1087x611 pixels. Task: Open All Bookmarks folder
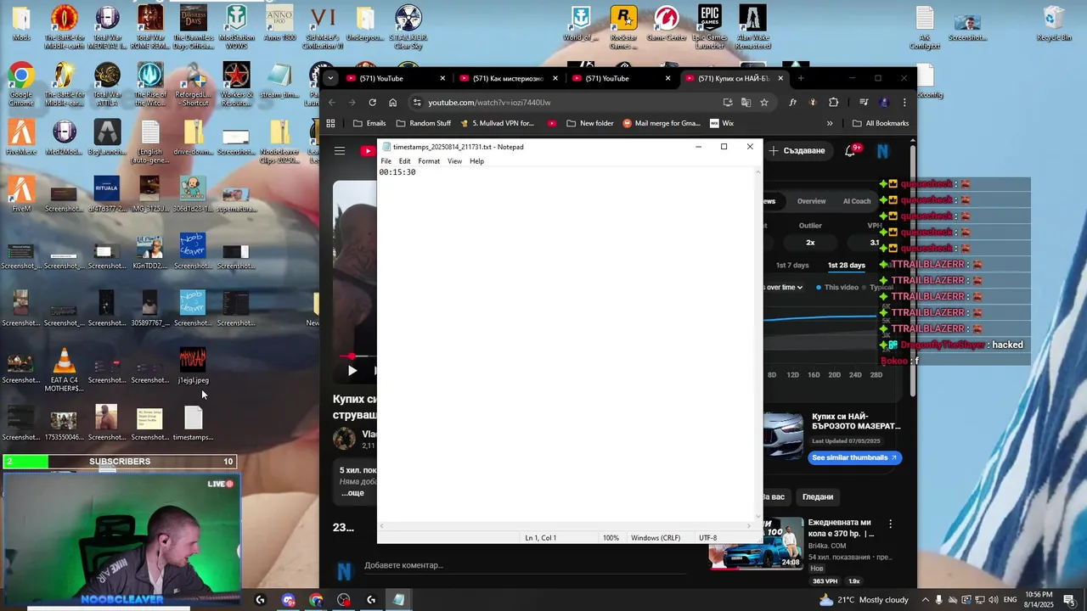[881, 123]
